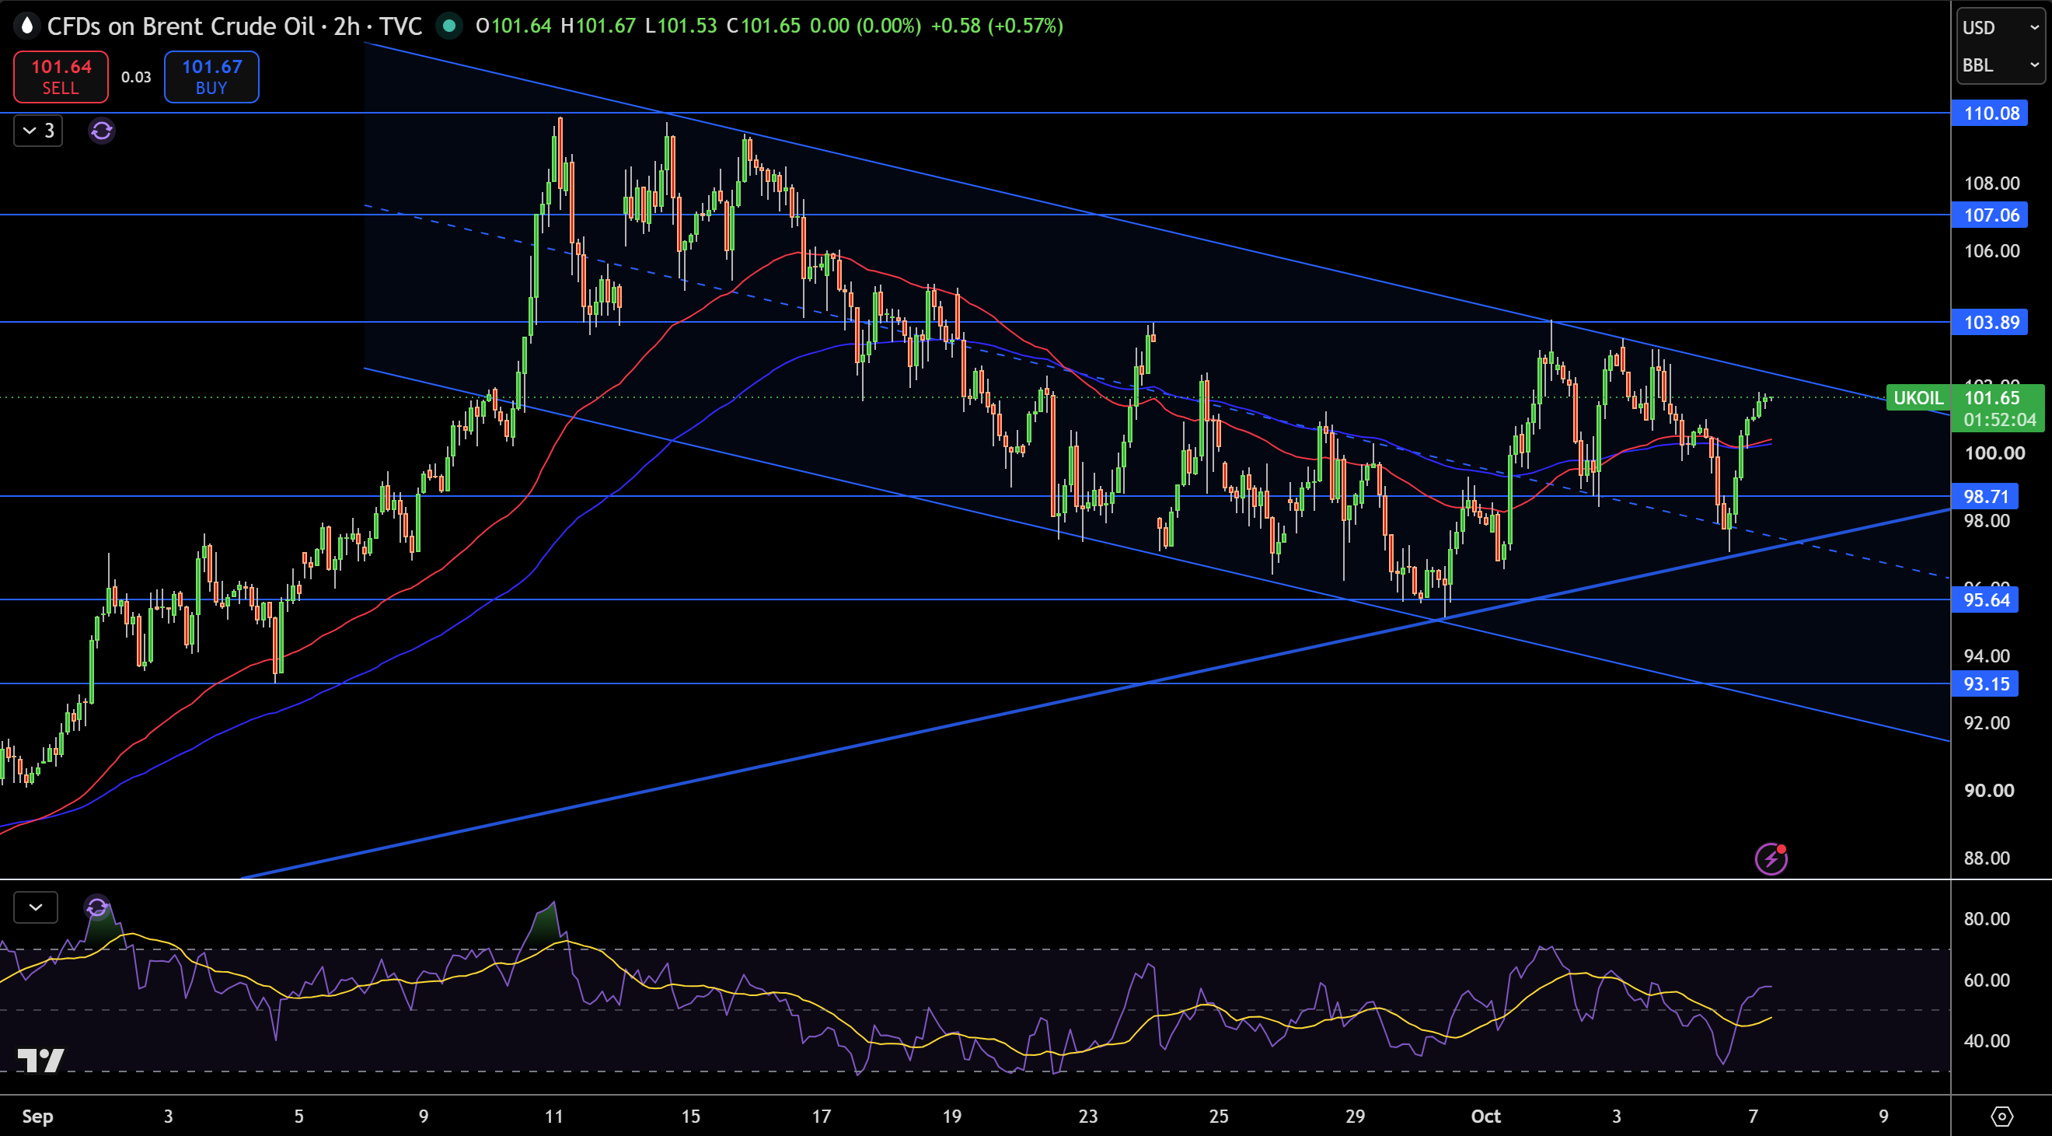This screenshot has width=2052, height=1136.
Task: Select the 103.89 horizontal line price label
Action: [x=1989, y=322]
